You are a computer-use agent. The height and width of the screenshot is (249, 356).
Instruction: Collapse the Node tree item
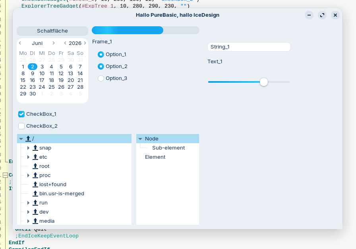coord(140,138)
